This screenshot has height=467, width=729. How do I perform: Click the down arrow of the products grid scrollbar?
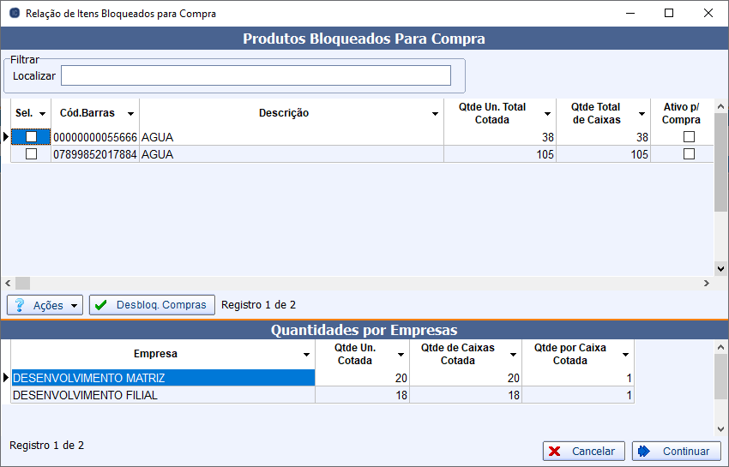[x=721, y=268]
